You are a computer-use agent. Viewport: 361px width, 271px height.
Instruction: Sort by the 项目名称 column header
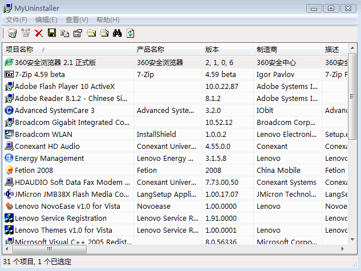(x=68, y=49)
